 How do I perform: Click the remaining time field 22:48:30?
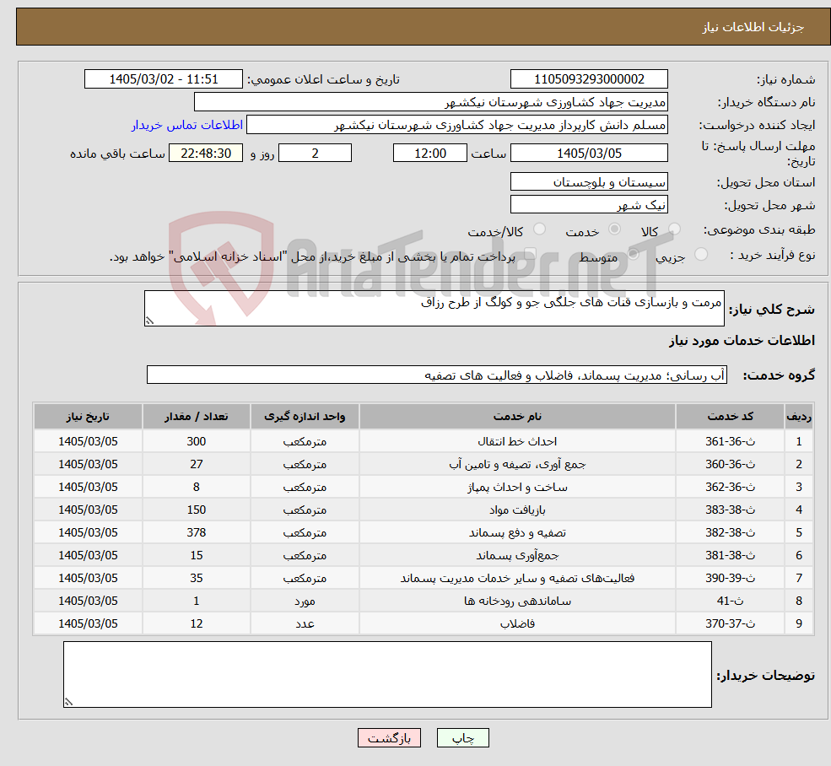(x=206, y=154)
